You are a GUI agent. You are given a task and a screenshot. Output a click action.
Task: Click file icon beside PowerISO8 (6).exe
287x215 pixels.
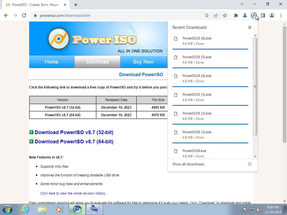176,39
